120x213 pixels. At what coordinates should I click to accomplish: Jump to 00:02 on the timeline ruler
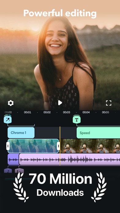[47, 112]
